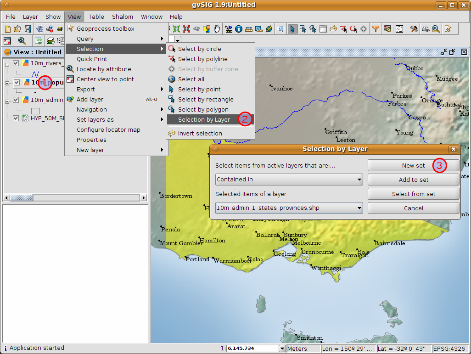The height and width of the screenshot is (354, 471).
Task: Click the Invert selection toolbar icon
Action: pyautogui.click(x=333, y=29)
